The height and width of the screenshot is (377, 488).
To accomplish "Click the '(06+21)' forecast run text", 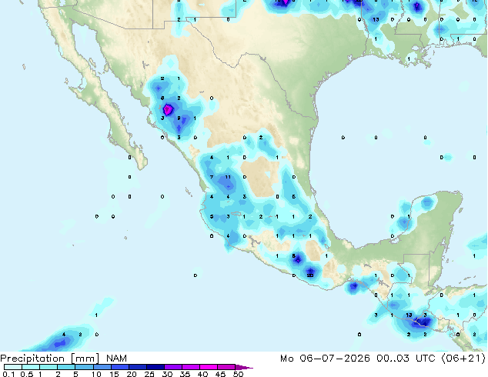I will (x=463, y=359).
